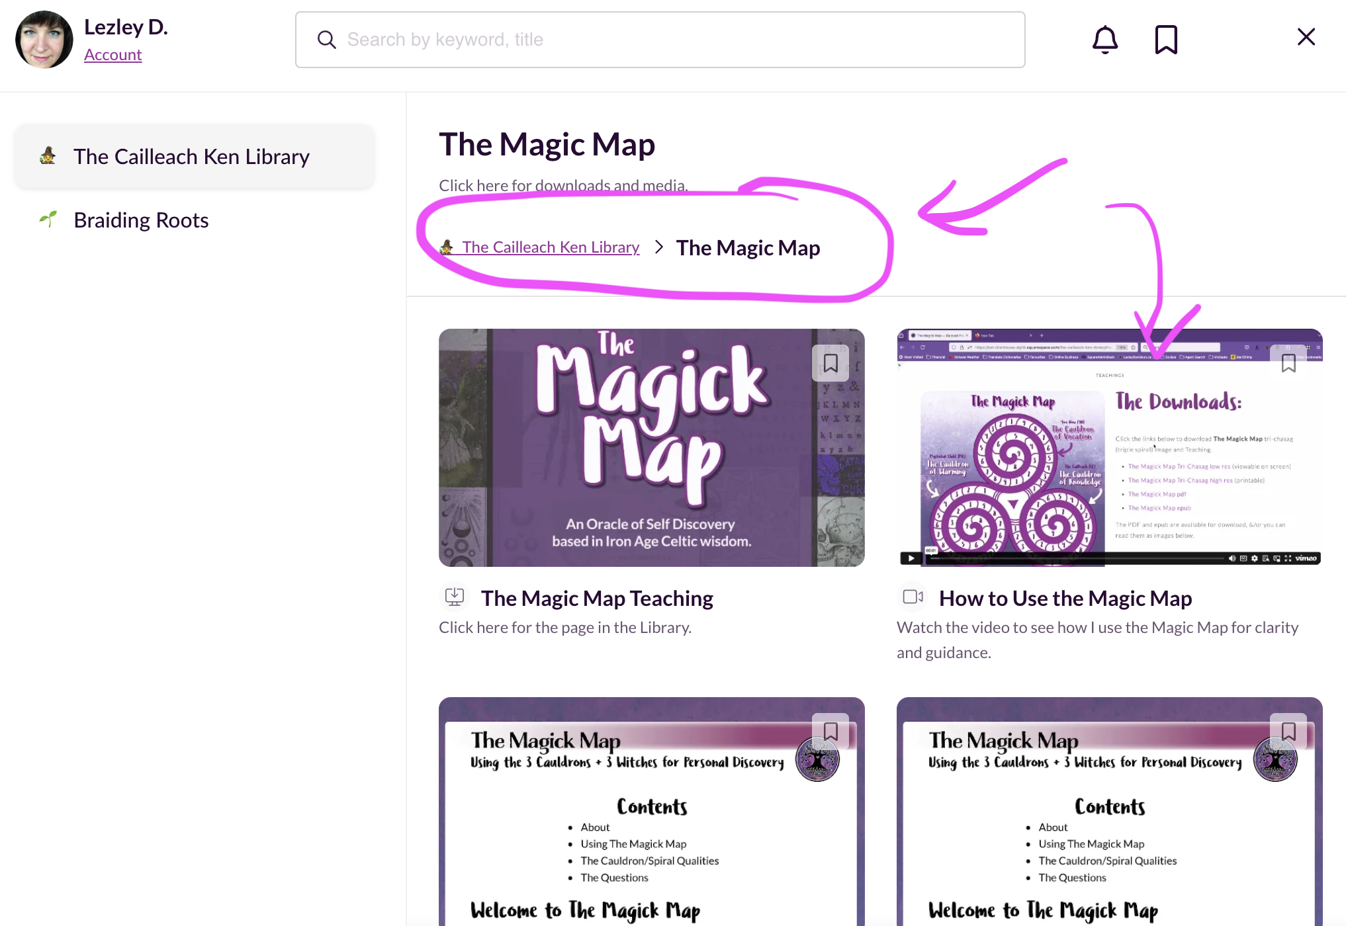Select Braiding Roots in sidebar
Viewport: 1346px width, 926px height.
pos(141,220)
